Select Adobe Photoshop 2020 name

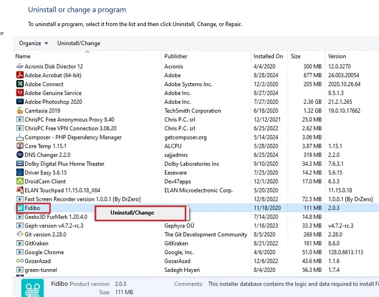pyautogui.click(x=54, y=102)
